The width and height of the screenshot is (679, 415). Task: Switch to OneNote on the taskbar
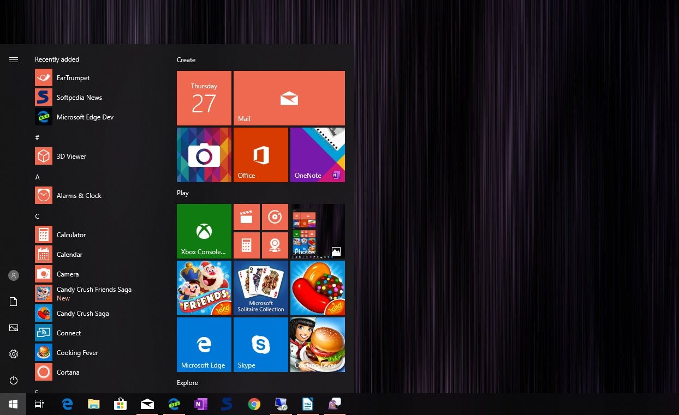(201, 404)
